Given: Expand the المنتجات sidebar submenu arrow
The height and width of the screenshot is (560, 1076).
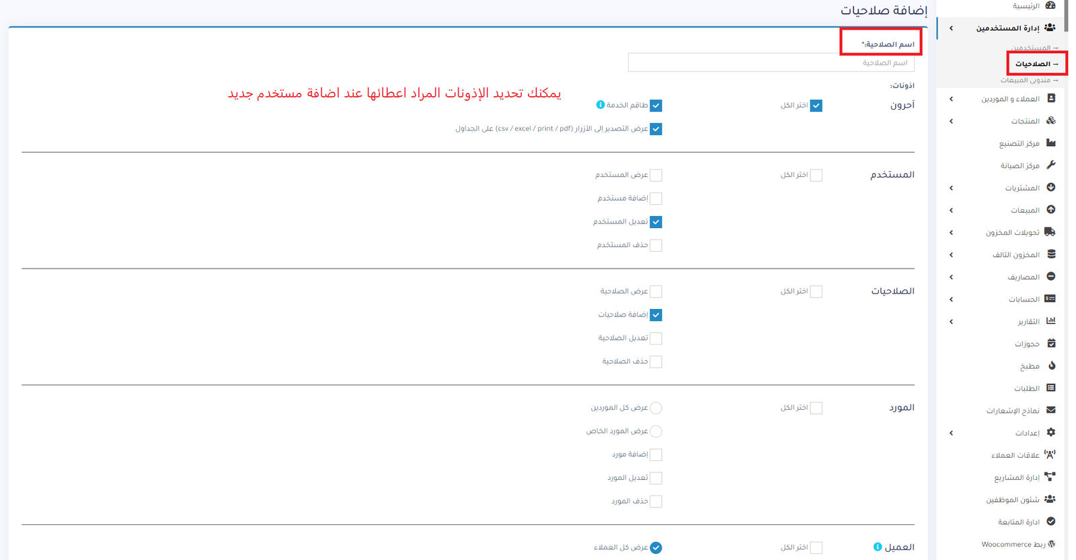Looking at the screenshot, I should click(951, 121).
